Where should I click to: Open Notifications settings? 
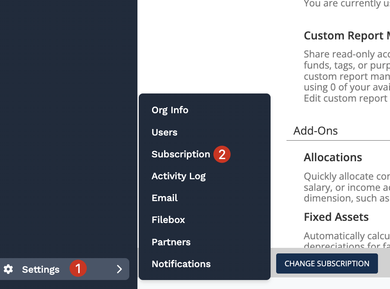[x=181, y=264]
